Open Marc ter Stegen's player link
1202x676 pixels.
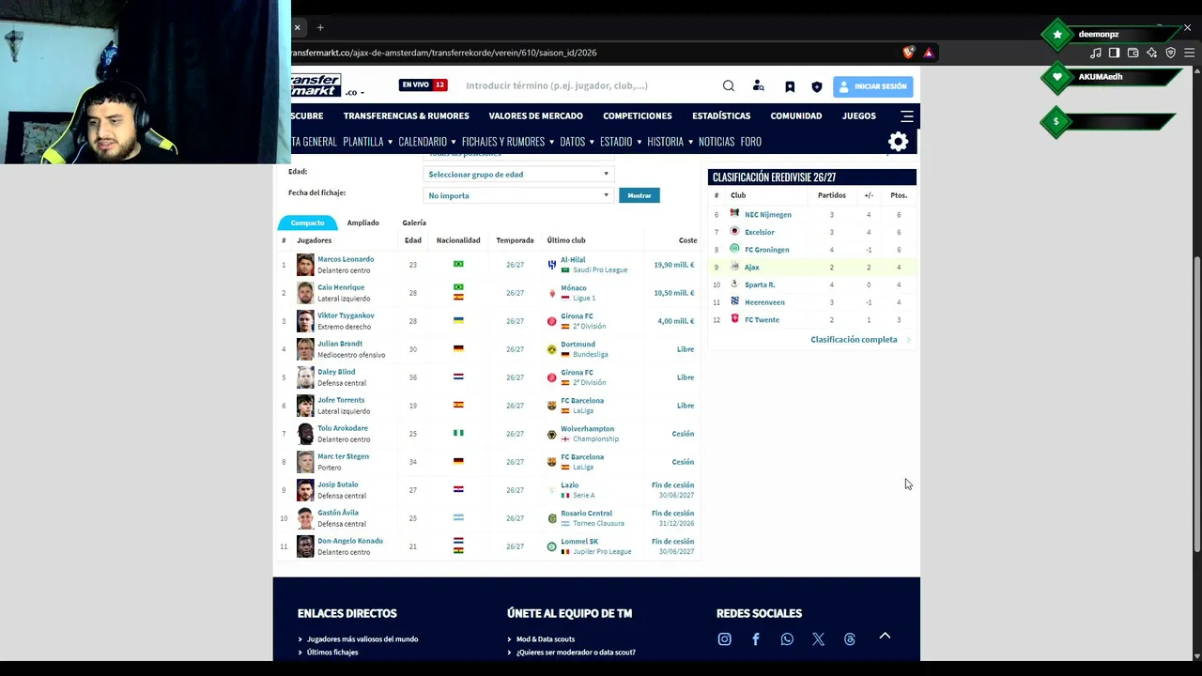(x=343, y=456)
